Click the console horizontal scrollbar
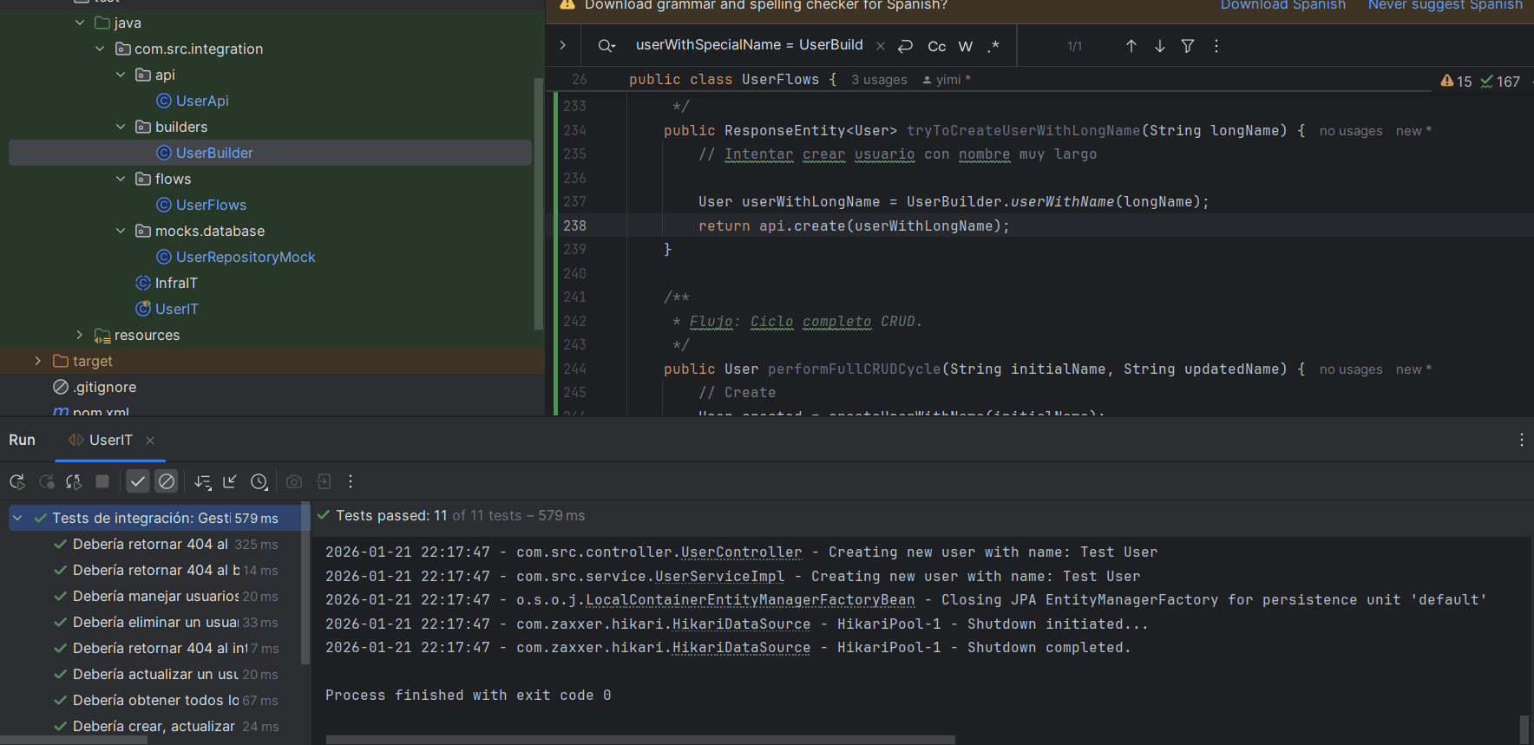 pos(640,740)
